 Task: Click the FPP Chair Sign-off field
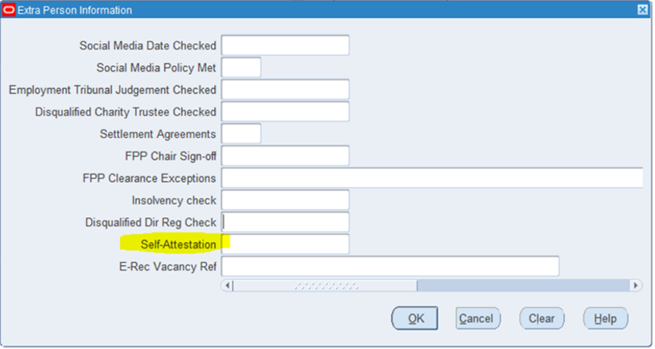point(286,156)
